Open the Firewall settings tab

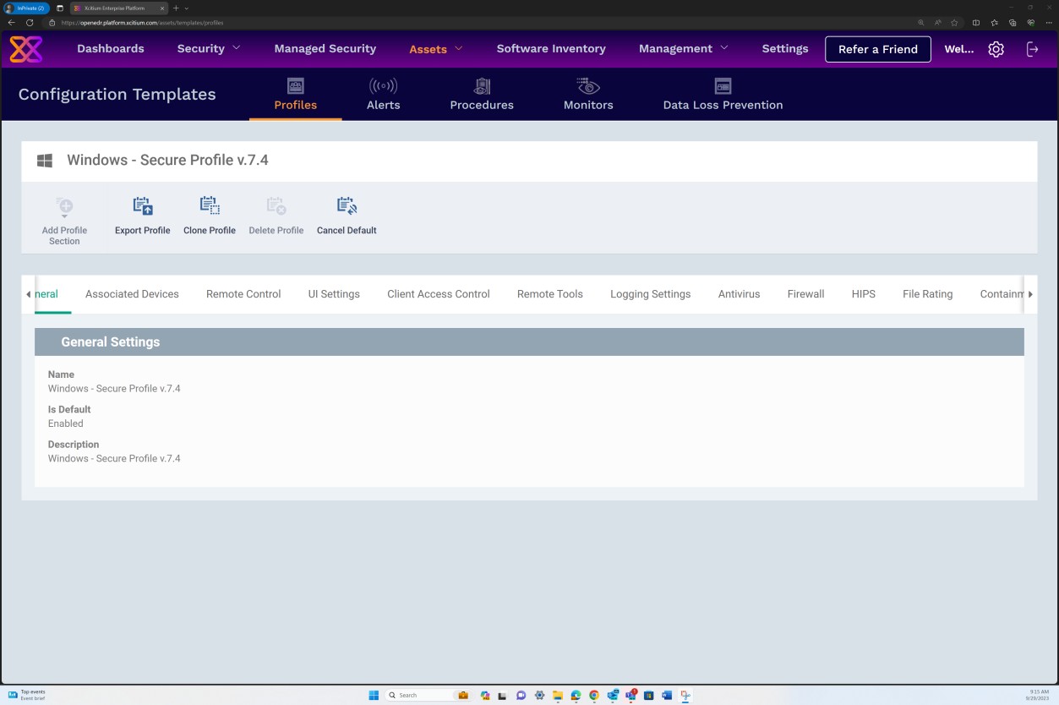[x=805, y=293]
